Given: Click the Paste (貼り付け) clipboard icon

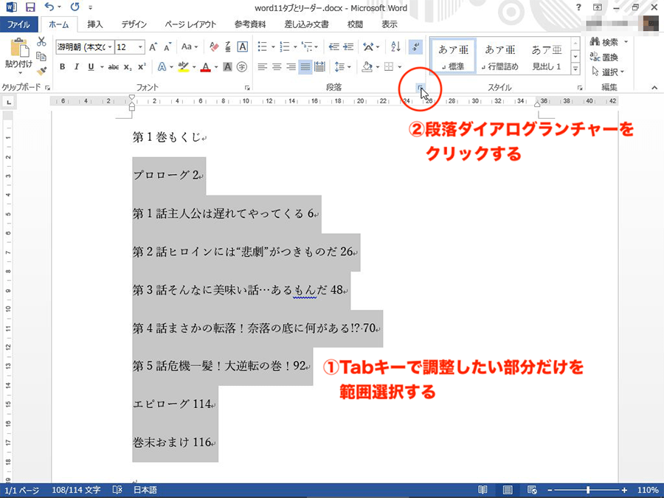Looking at the screenshot, I should click(19, 47).
